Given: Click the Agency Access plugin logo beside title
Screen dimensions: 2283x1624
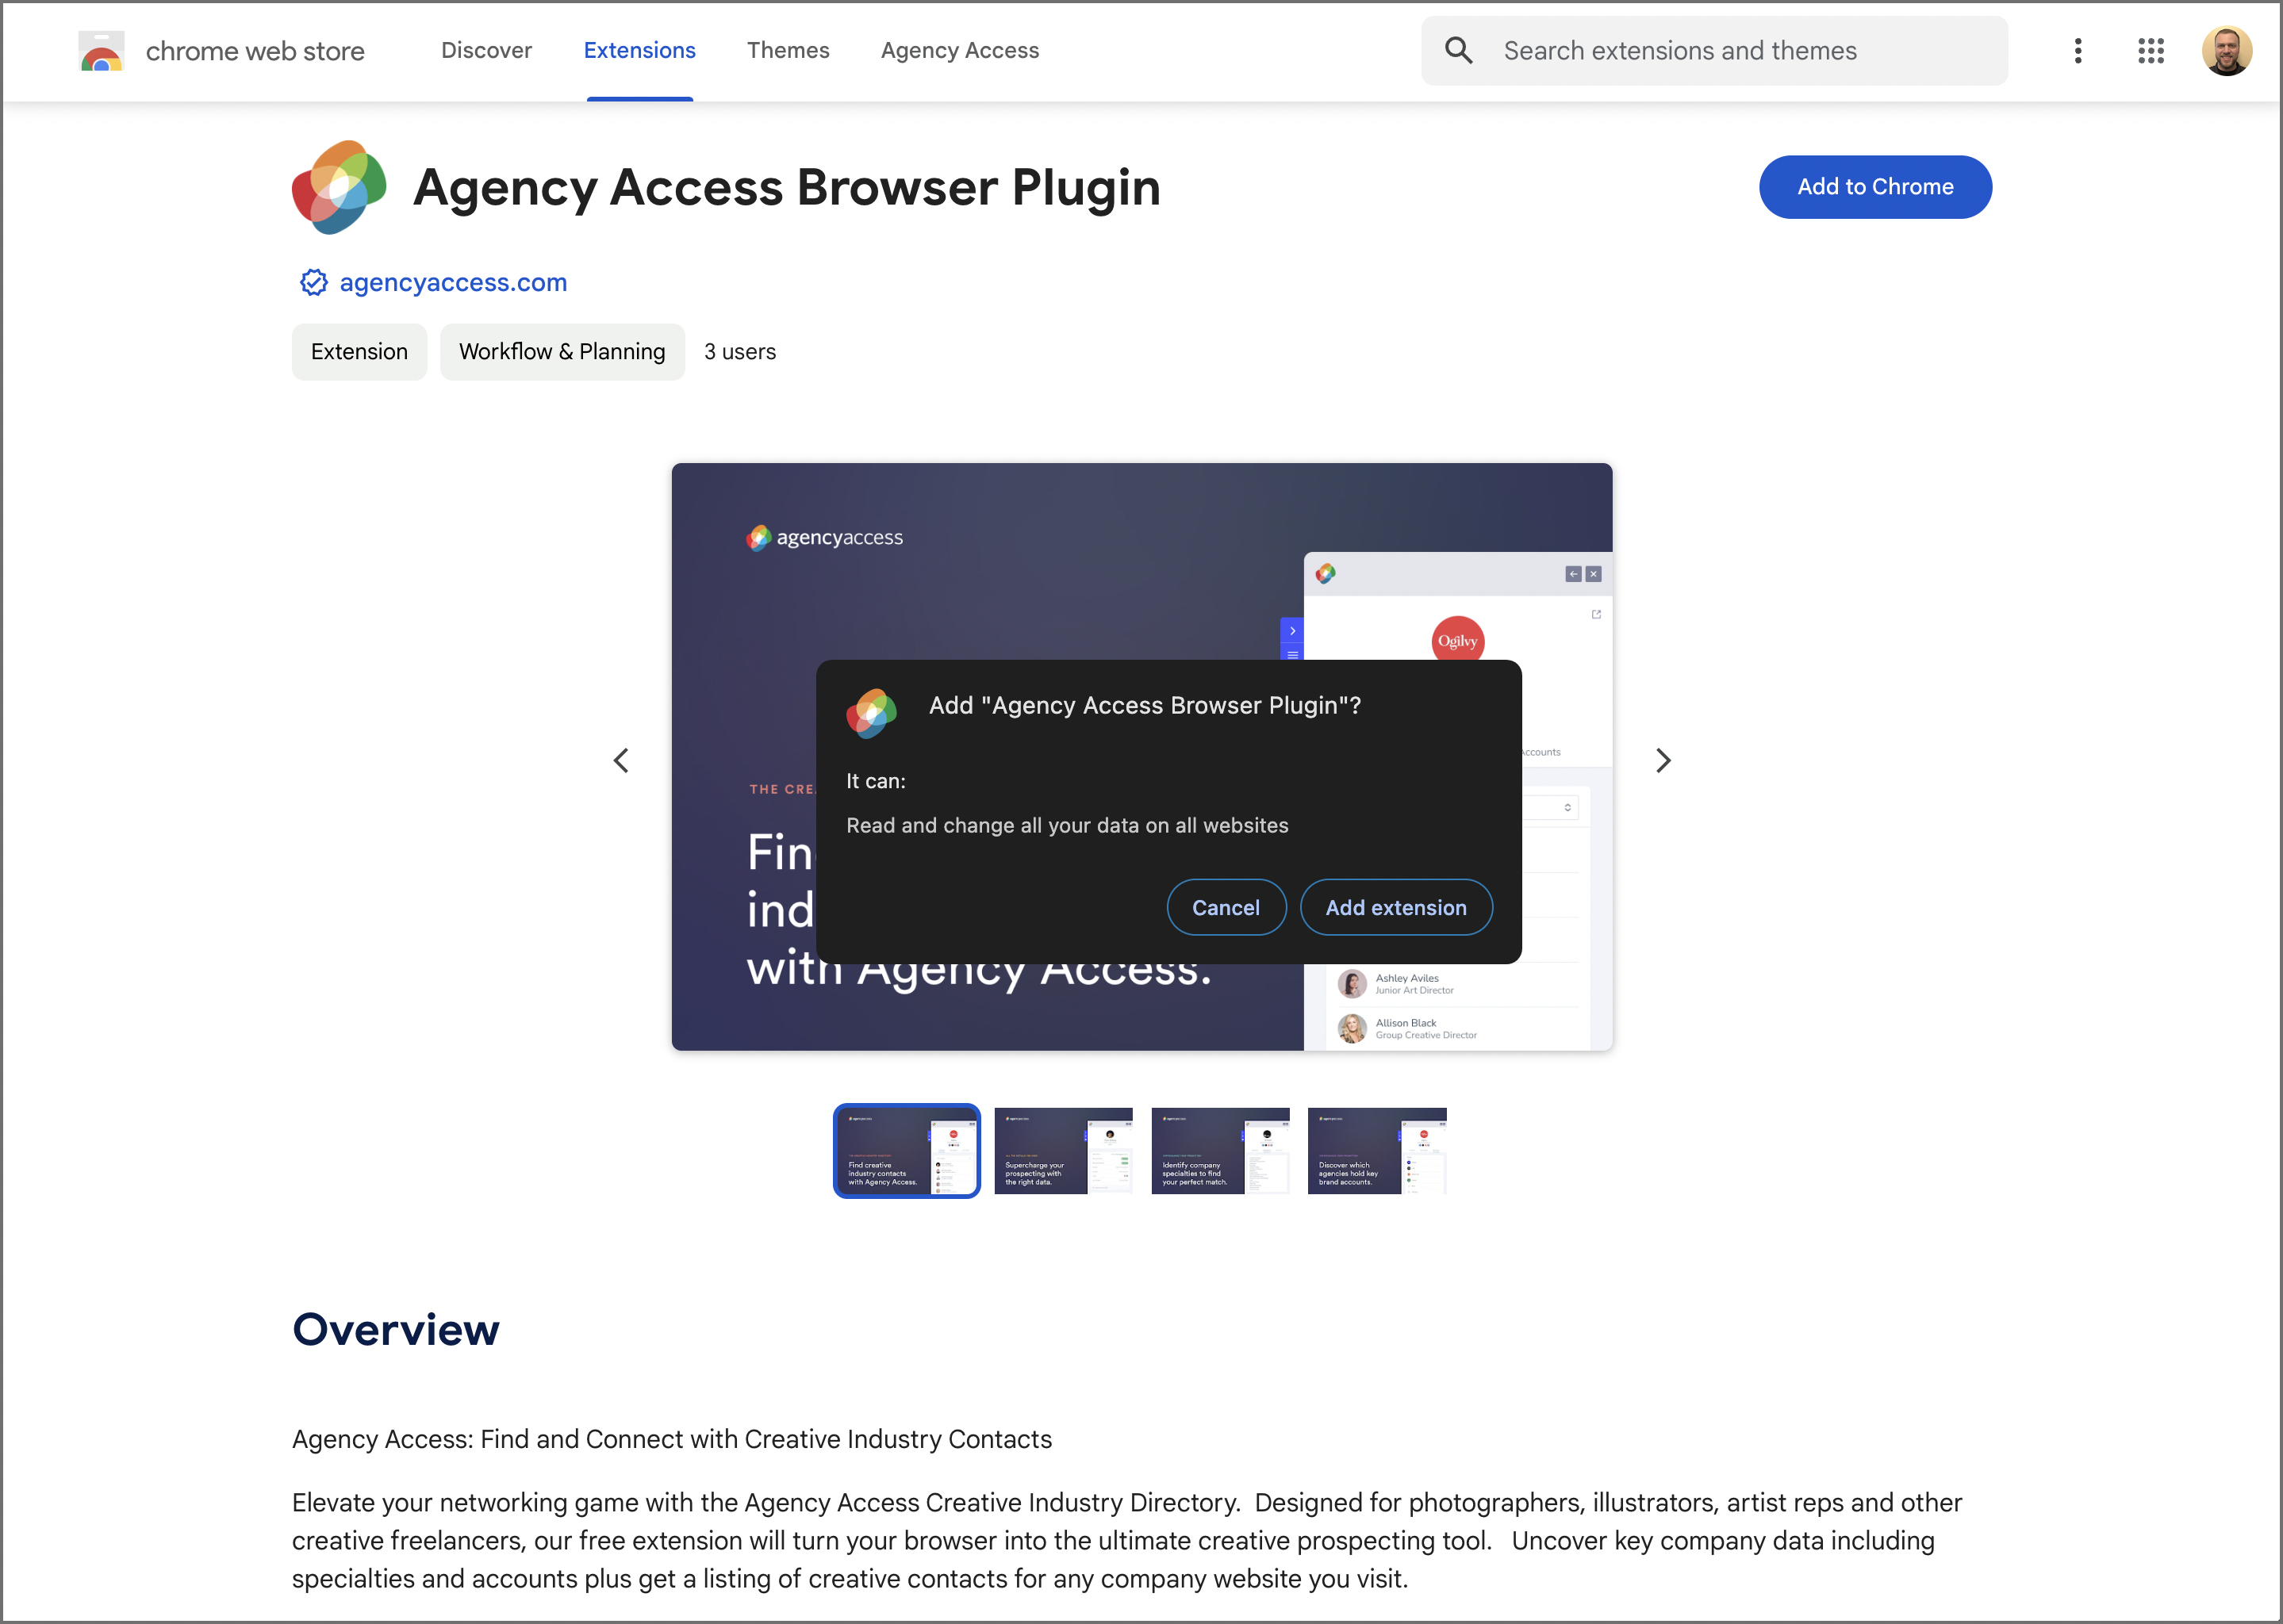Looking at the screenshot, I should click(x=340, y=187).
